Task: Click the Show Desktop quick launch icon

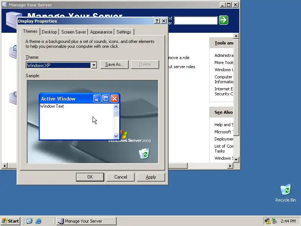Action: pos(29,221)
